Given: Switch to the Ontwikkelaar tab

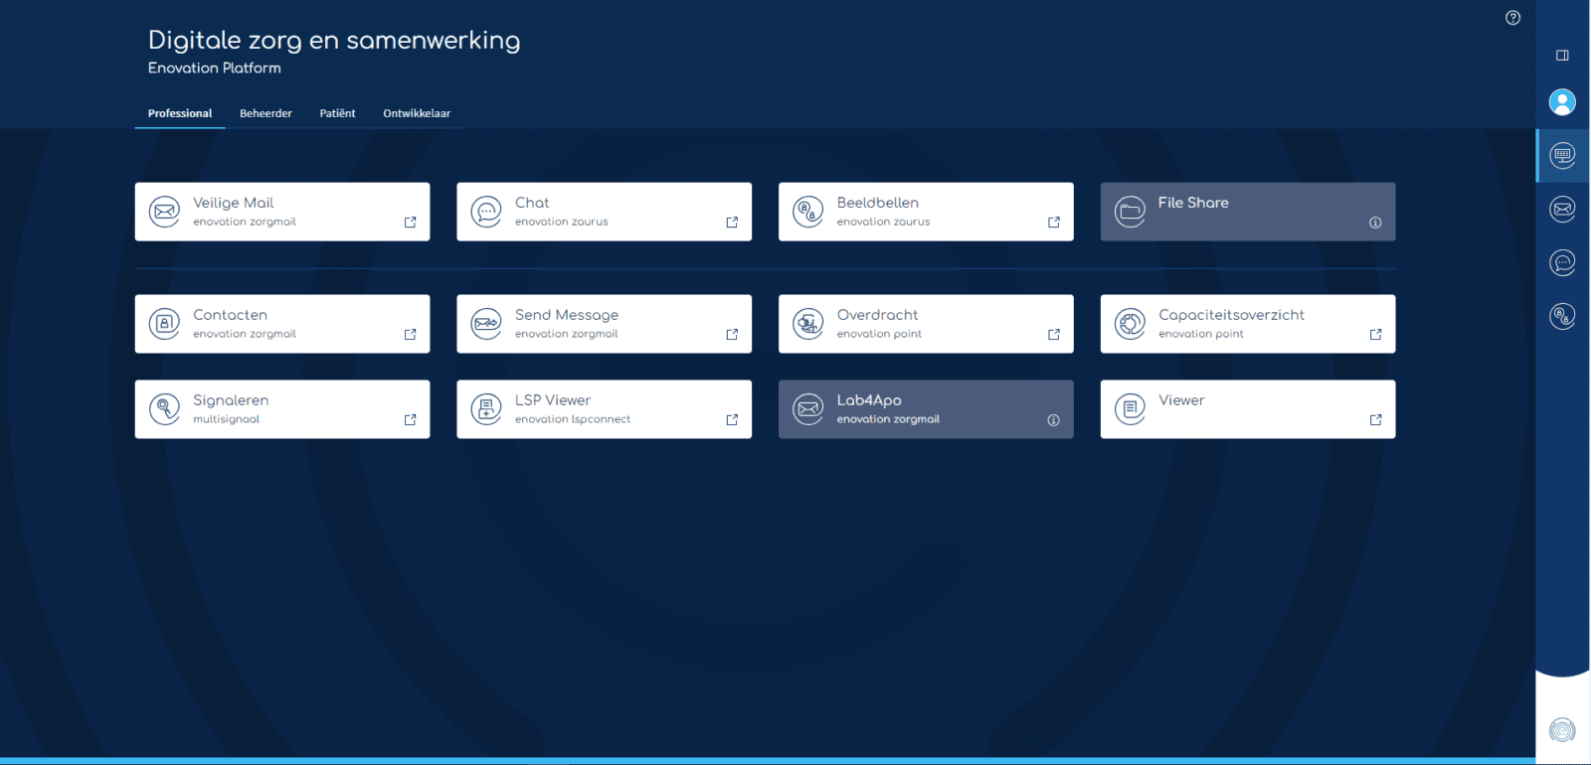Looking at the screenshot, I should (417, 113).
